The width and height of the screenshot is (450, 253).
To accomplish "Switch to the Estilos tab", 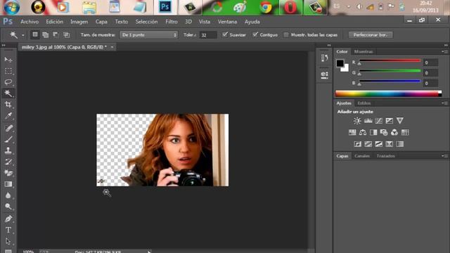I will (x=364, y=103).
